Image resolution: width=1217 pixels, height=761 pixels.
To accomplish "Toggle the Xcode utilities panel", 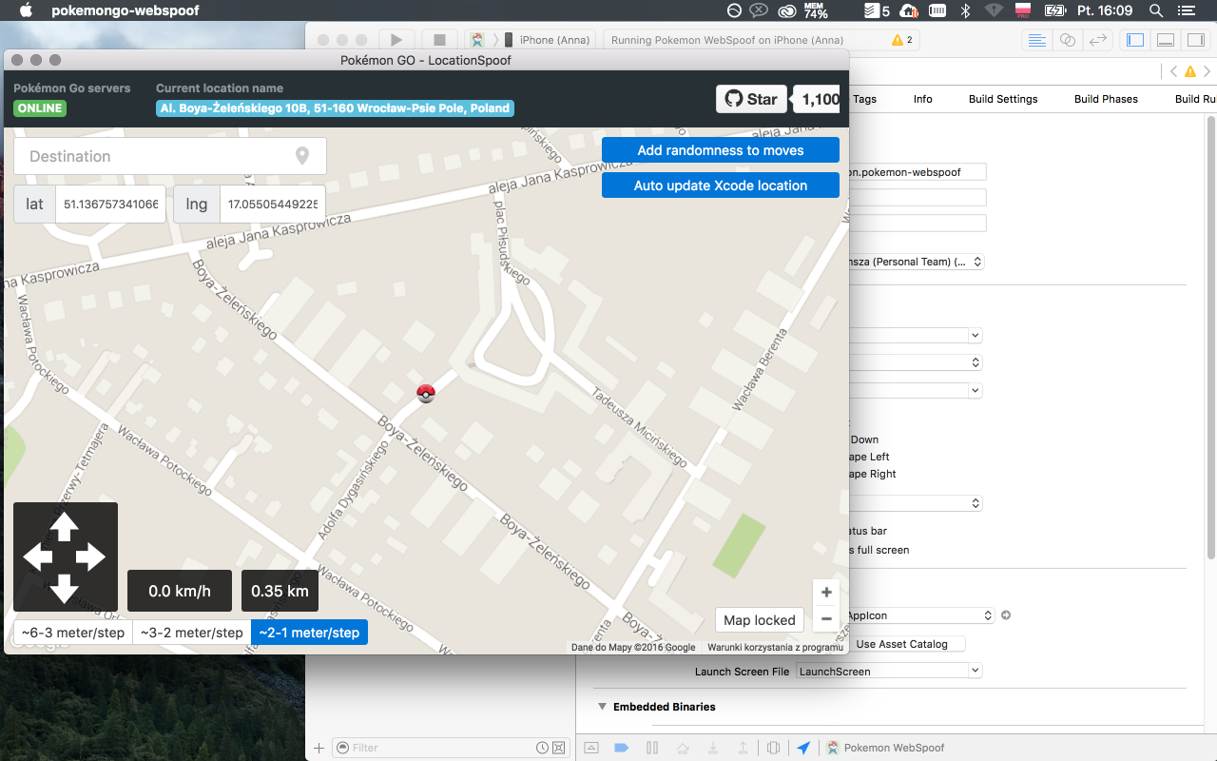I will [1195, 40].
